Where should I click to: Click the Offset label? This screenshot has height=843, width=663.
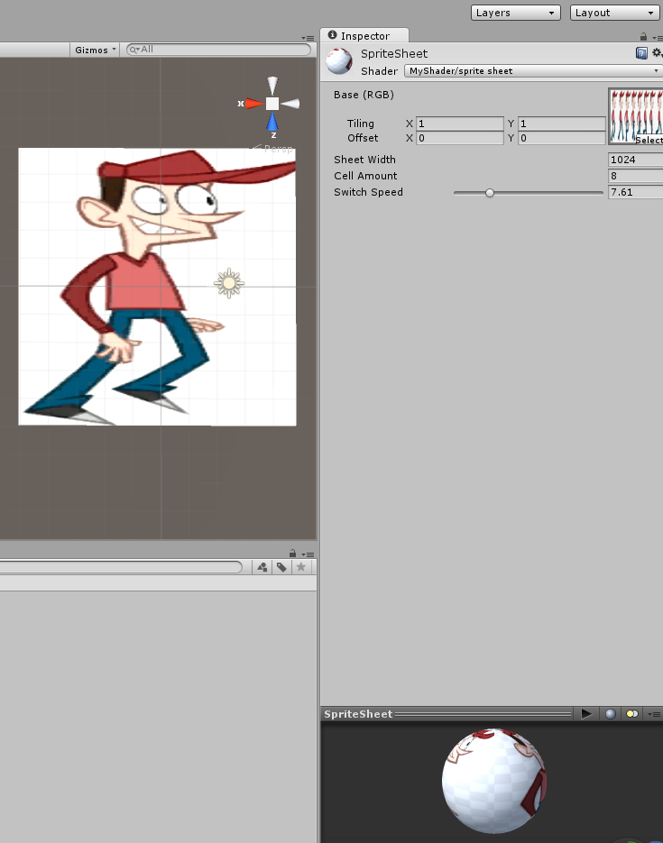coord(363,138)
